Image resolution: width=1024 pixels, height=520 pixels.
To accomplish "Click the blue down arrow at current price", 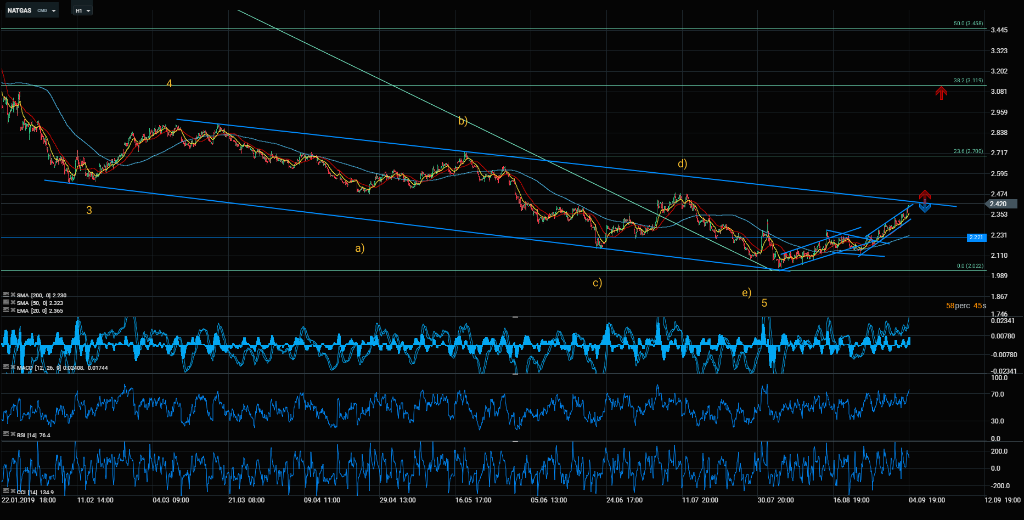I will [925, 208].
